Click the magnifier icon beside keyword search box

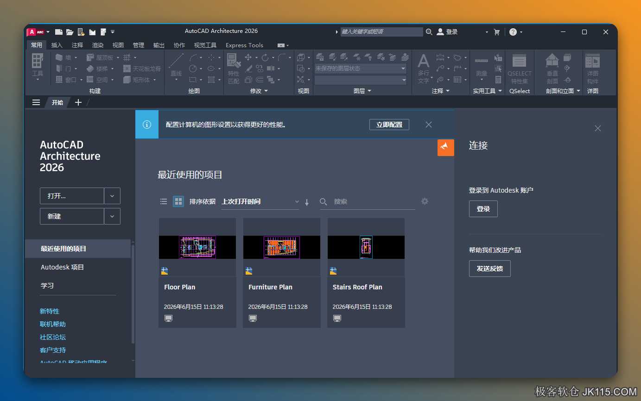(429, 32)
